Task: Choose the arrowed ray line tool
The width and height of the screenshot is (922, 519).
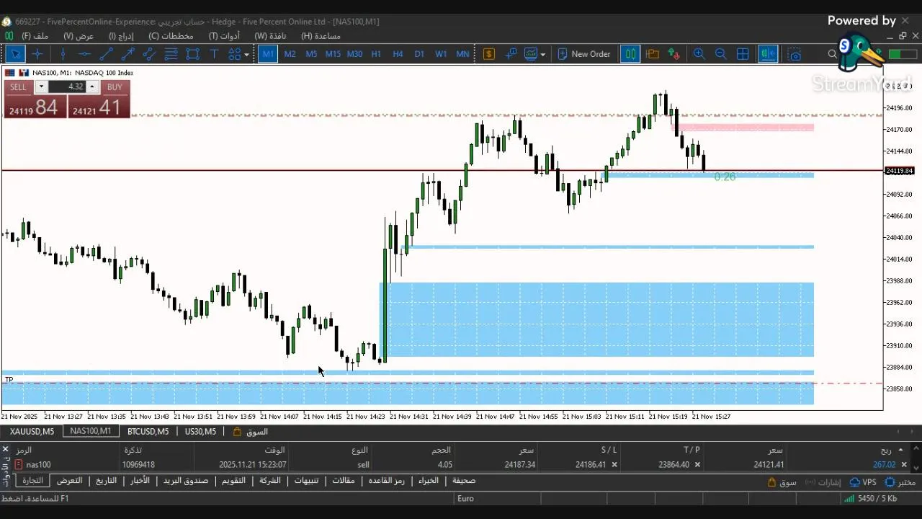Action: 127,54
